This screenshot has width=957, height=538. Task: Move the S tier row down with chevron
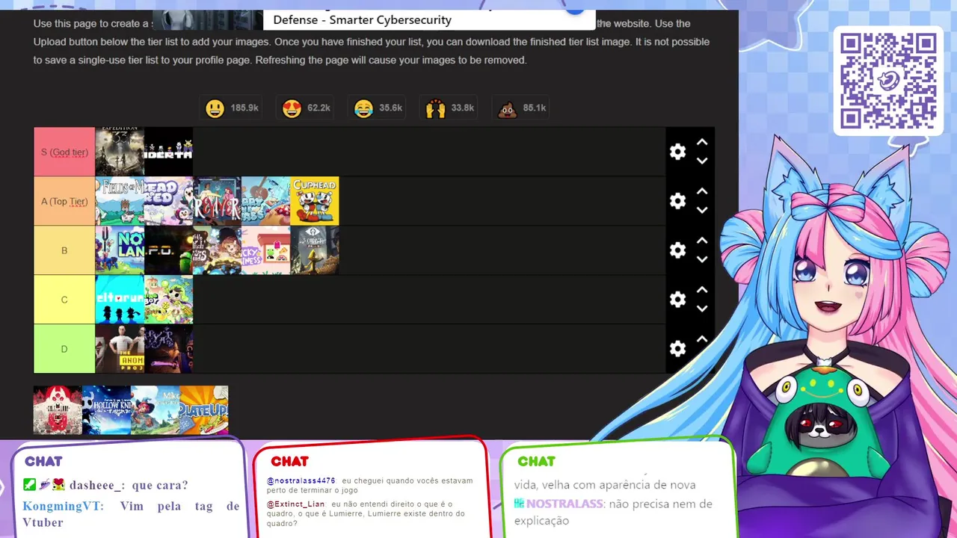702,161
